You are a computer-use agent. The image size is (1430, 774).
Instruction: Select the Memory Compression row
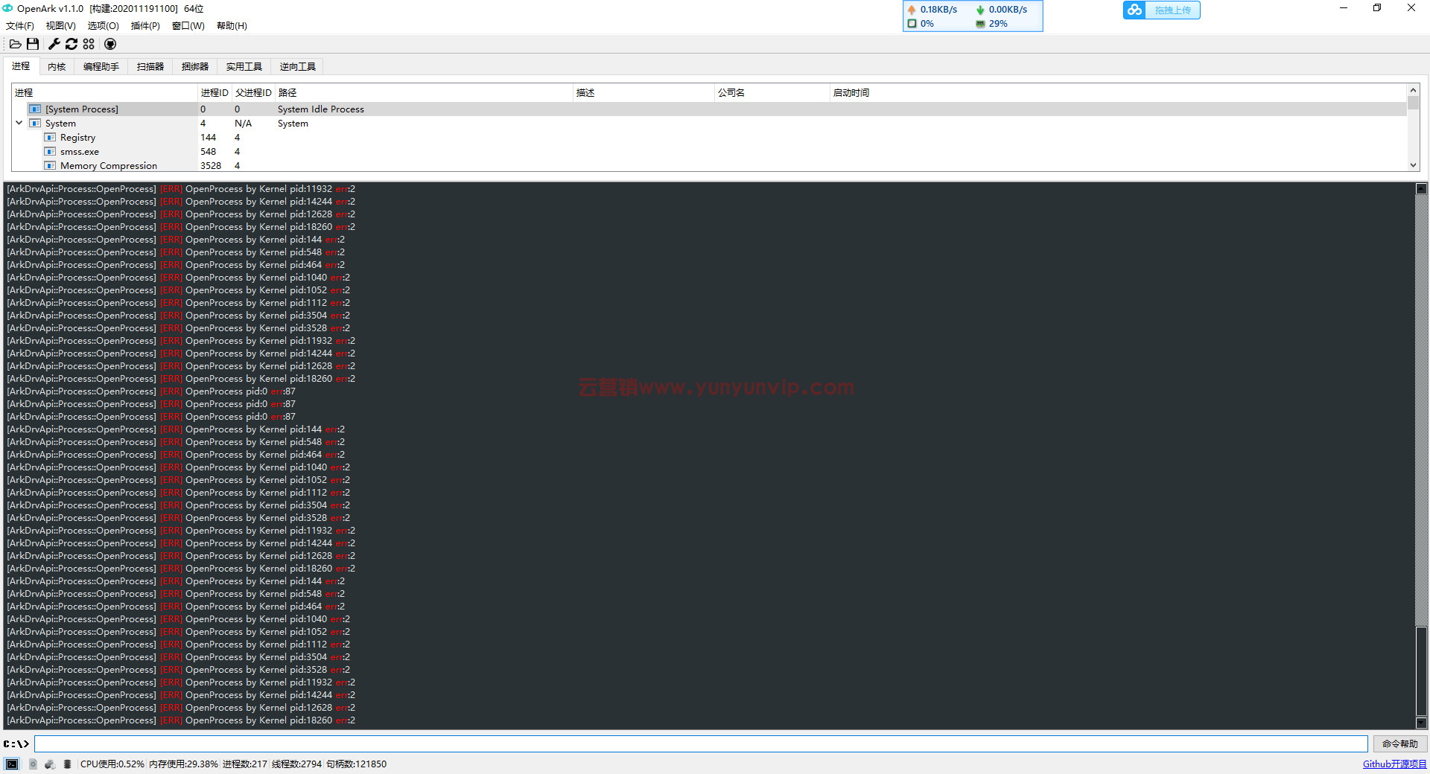click(709, 166)
